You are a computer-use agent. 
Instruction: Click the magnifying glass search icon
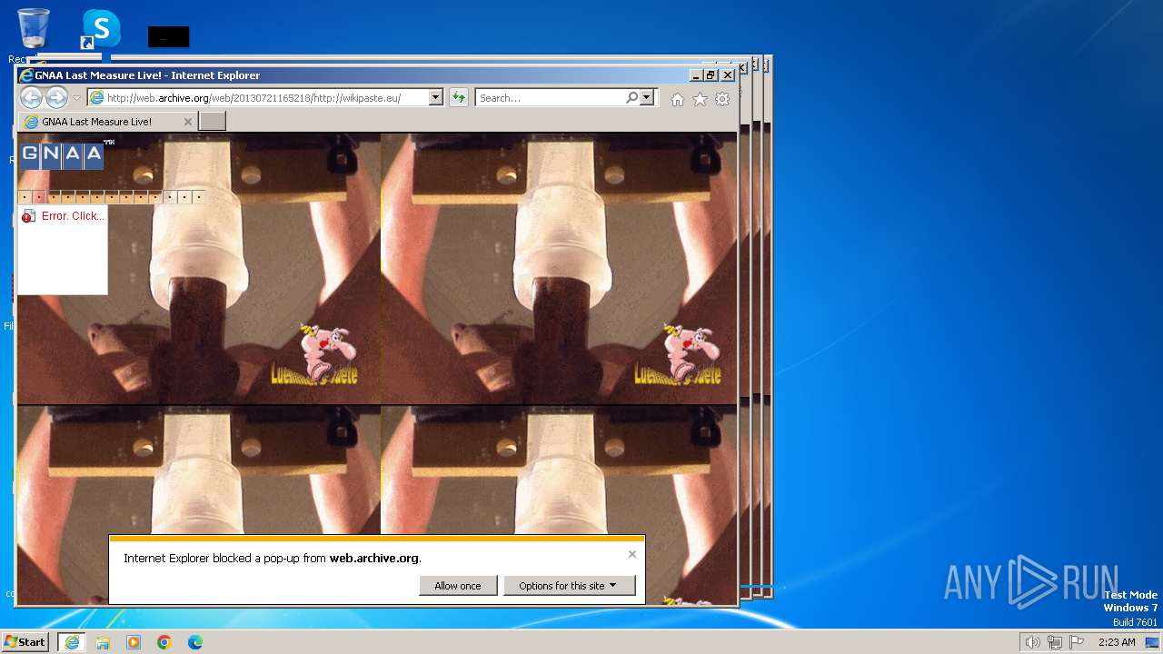pos(632,98)
